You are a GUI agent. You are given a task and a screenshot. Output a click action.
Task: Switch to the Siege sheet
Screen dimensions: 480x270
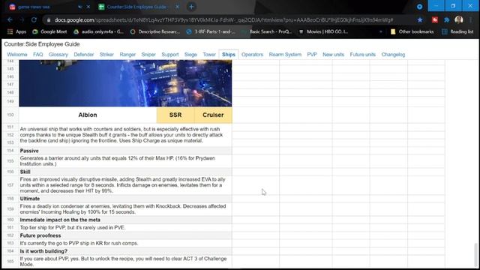pyautogui.click(x=190, y=55)
